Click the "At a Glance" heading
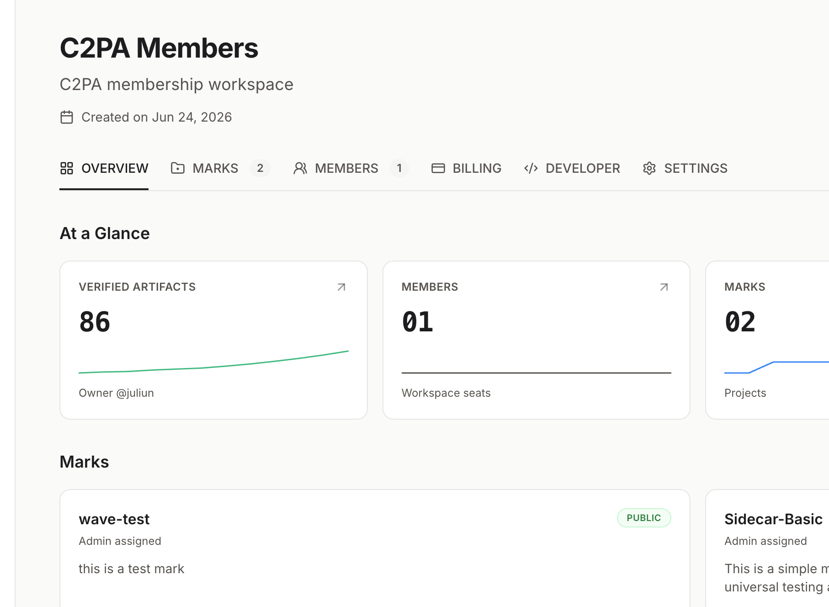 [x=105, y=234]
